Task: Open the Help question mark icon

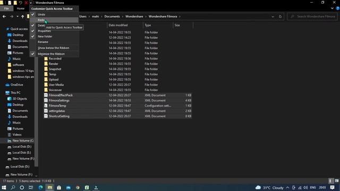Action: 338,8
